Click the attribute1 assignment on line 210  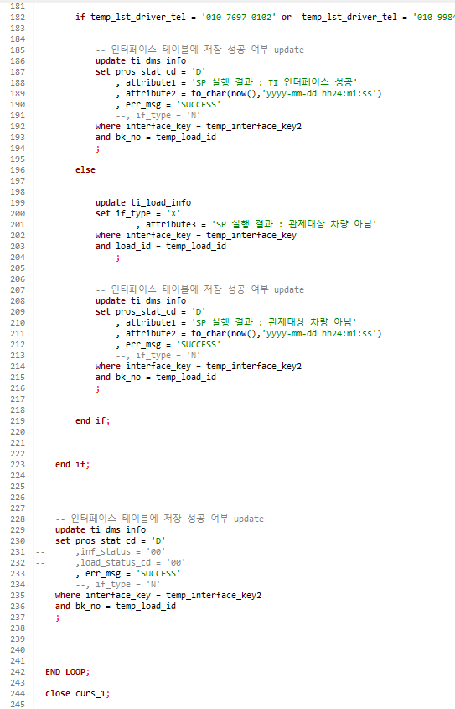(x=236, y=322)
